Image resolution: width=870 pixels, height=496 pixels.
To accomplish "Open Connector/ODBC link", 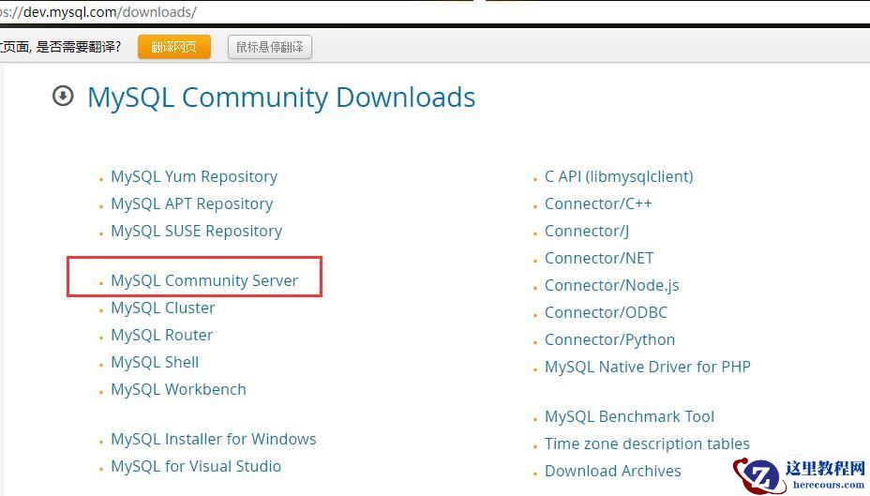I will [606, 312].
